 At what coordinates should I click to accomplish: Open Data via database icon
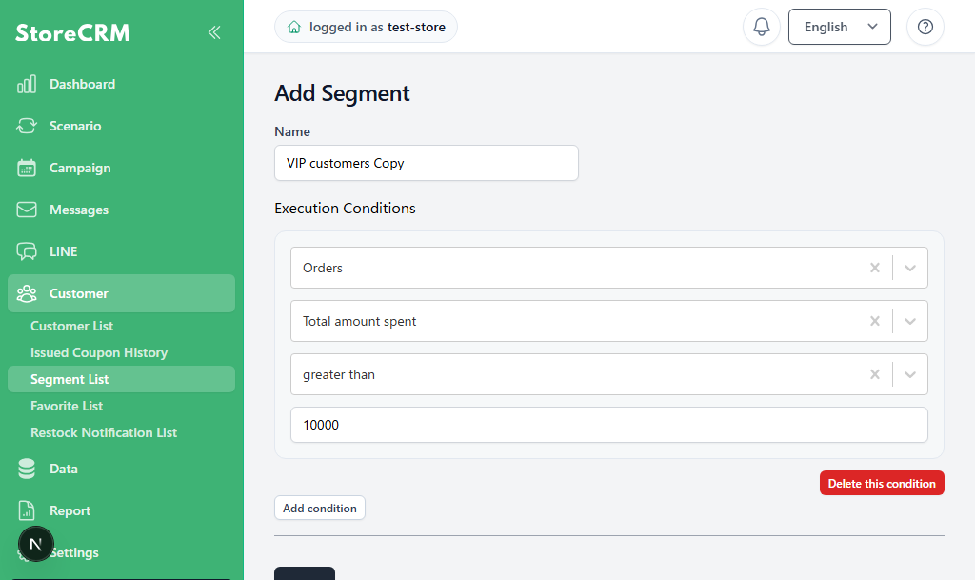27,469
